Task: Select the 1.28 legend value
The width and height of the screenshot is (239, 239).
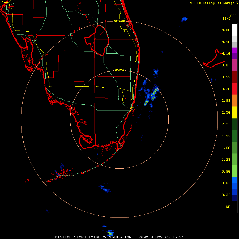Action: click(226, 160)
